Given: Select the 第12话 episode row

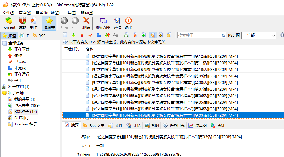Looking at the screenshot, I should [x=165, y=56].
